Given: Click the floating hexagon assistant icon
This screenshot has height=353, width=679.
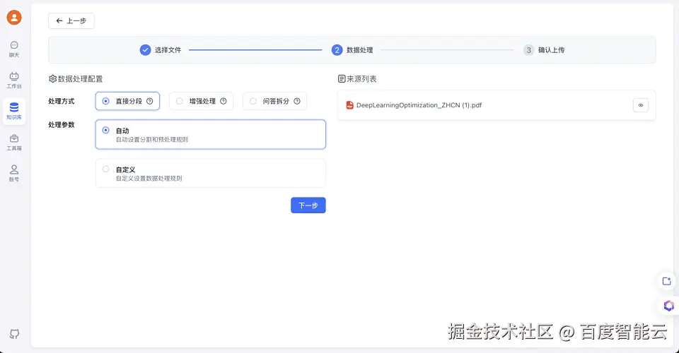Looking at the screenshot, I should pyautogui.click(x=668, y=306).
